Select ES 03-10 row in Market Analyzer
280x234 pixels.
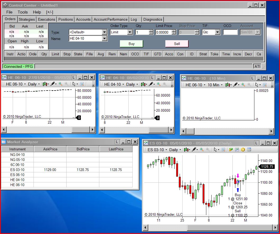67,170
